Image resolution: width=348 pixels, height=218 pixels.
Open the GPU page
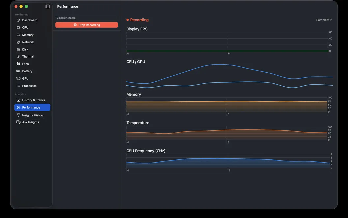point(32,79)
